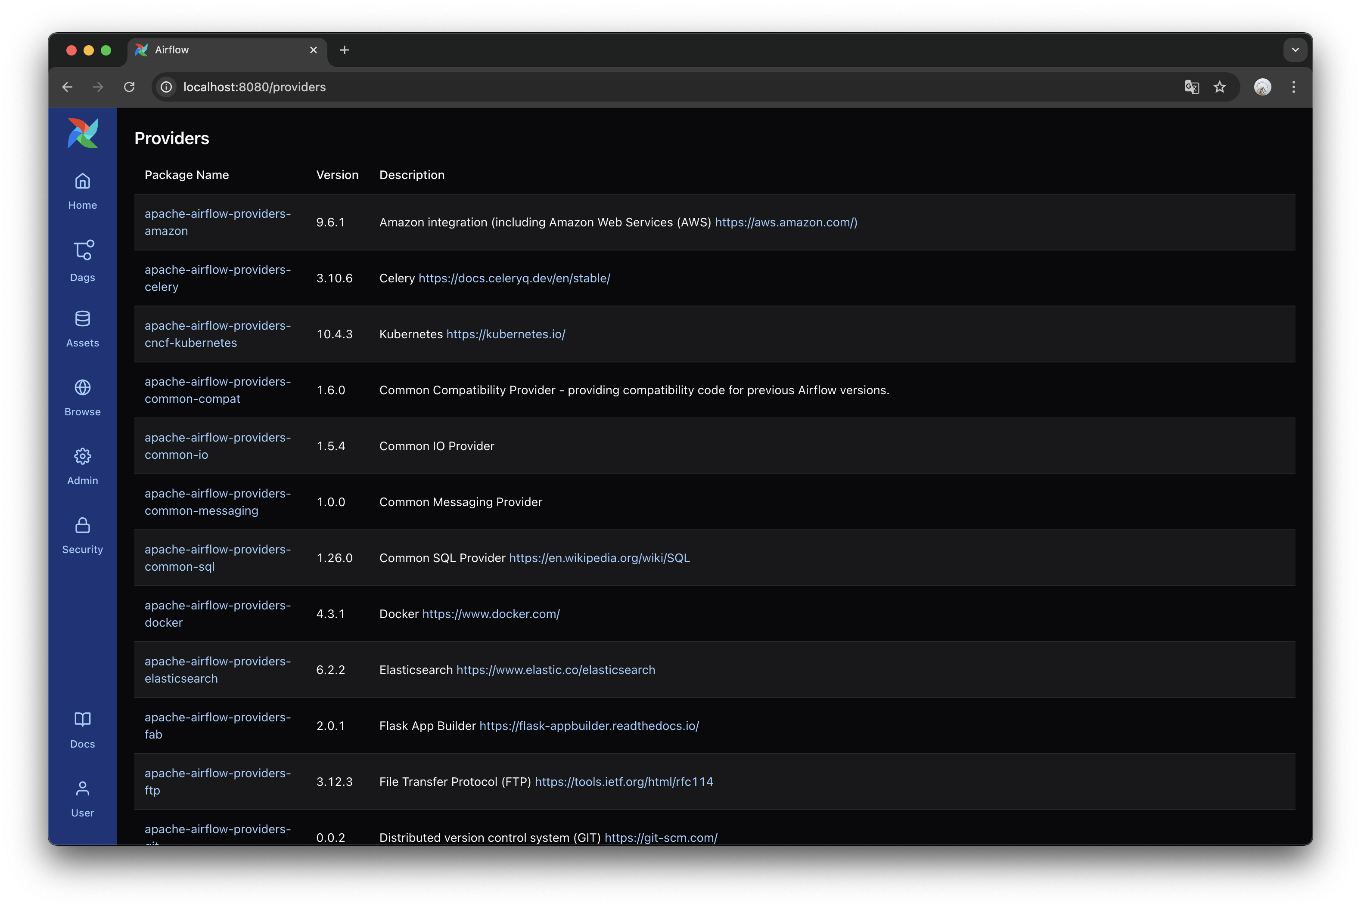Viewport: 1361px width, 909px height.
Task: Open the Docs book menu
Action: click(82, 730)
